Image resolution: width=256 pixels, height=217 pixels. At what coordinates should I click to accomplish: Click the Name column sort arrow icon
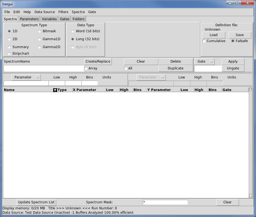[x=55, y=90]
